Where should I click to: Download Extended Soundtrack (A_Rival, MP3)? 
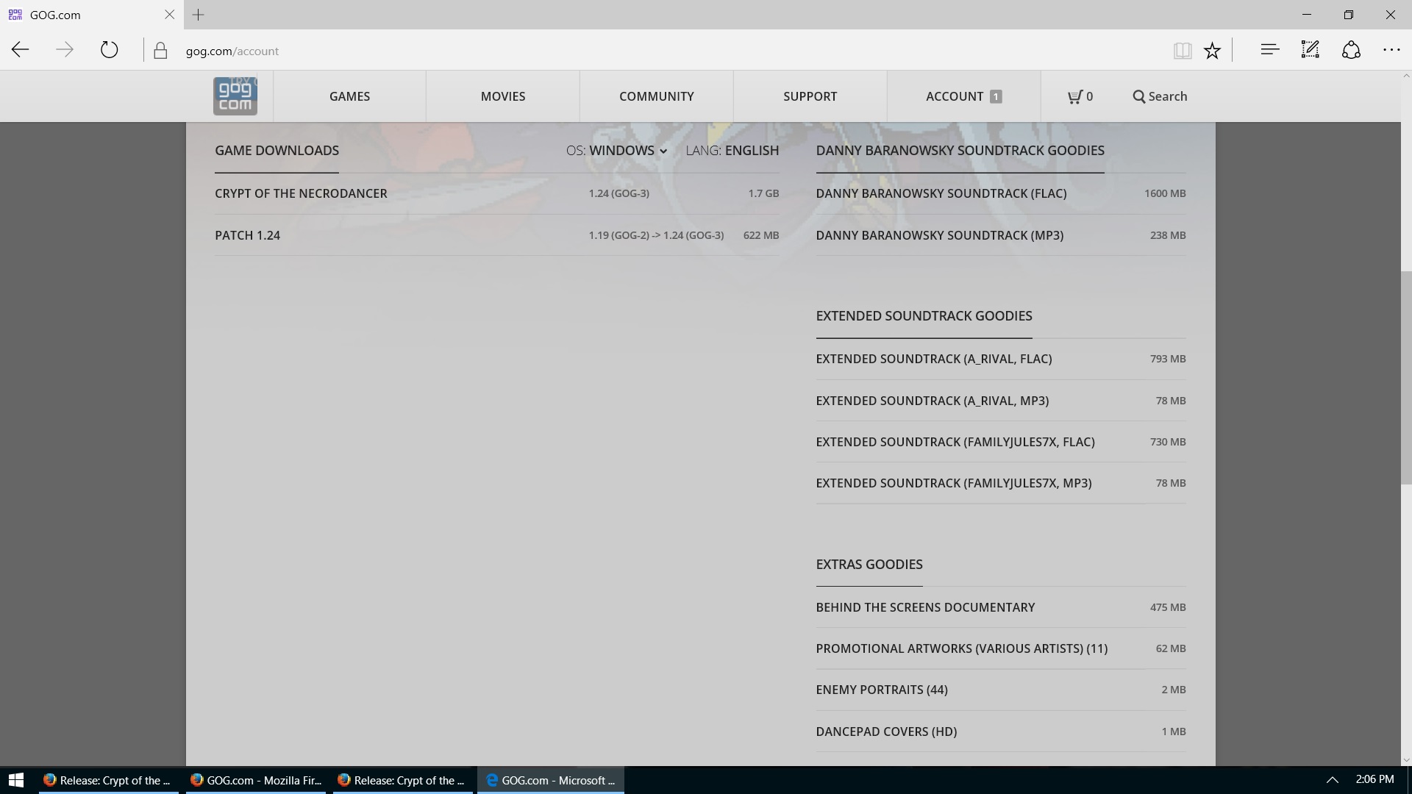[x=1000, y=401]
